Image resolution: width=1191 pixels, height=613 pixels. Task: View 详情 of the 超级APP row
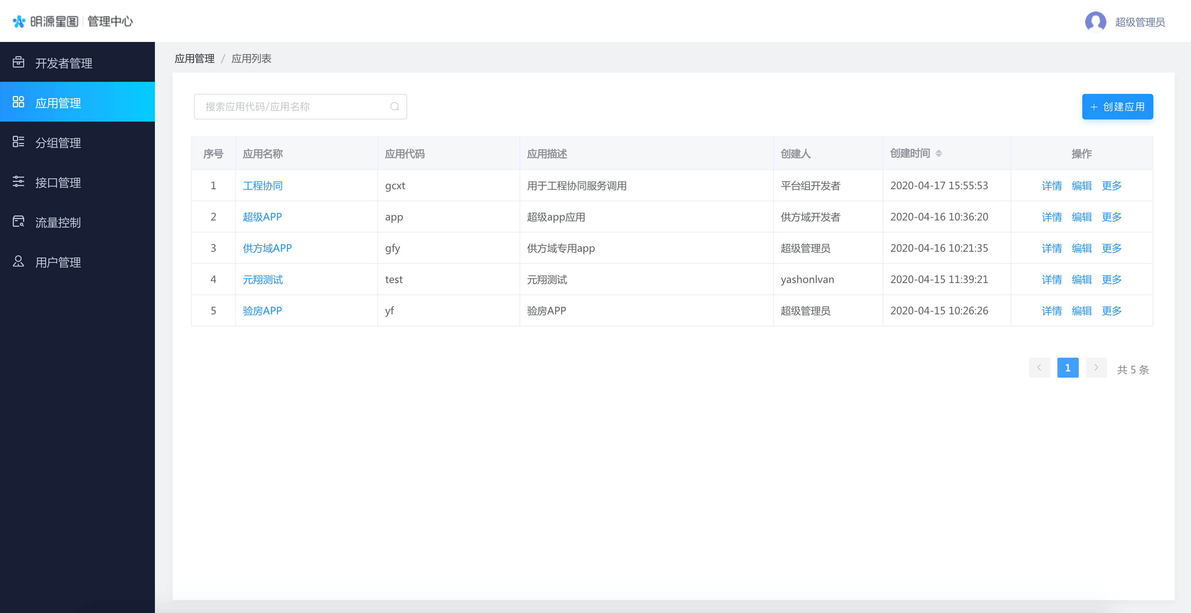pyautogui.click(x=1051, y=217)
